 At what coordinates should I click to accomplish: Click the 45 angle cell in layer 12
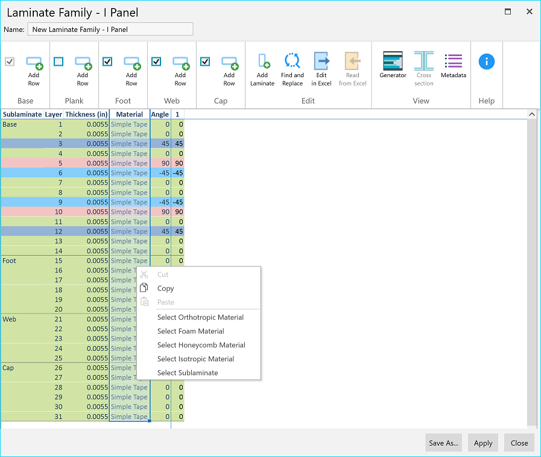161,232
